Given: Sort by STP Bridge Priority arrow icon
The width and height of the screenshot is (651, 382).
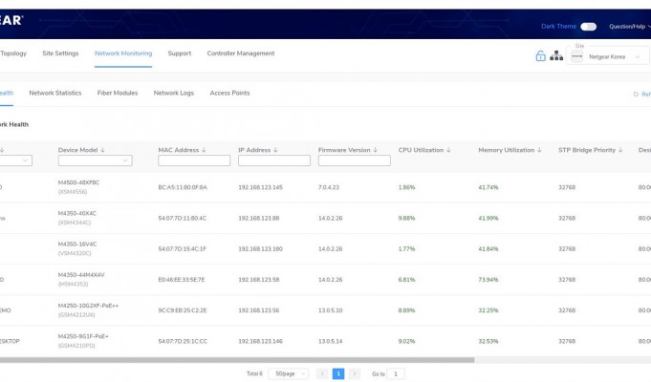Looking at the screenshot, I should click(x=620, y=150).
